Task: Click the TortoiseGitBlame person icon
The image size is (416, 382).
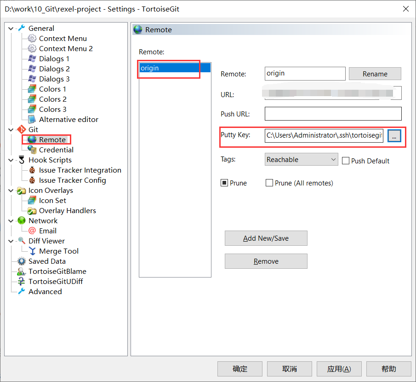Action: coord(22,271)
